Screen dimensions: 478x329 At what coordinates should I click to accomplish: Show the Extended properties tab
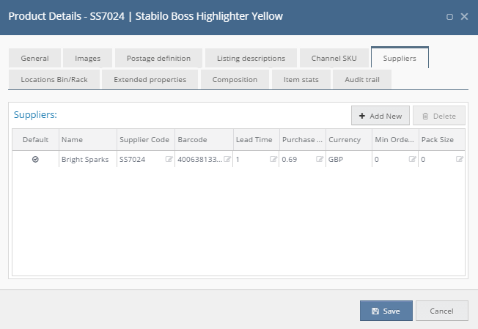(150, 80)
